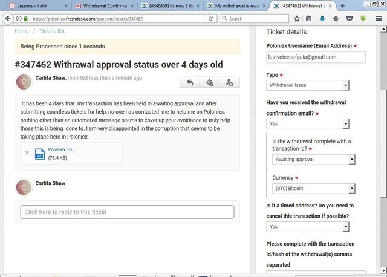Screen dimensions: 387x277
Task: Go to Home breadcrumb link
Action: coord(22,31)
